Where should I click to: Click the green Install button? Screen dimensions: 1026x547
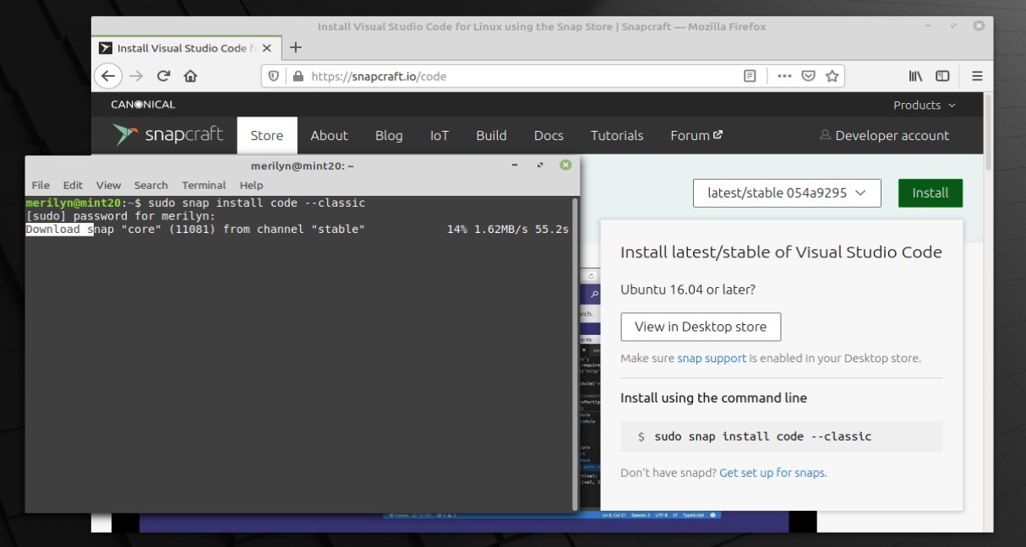(x=930, y=192)
